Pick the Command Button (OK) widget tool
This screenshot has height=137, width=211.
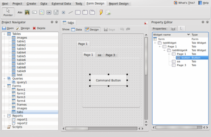(x=49, y=13)
